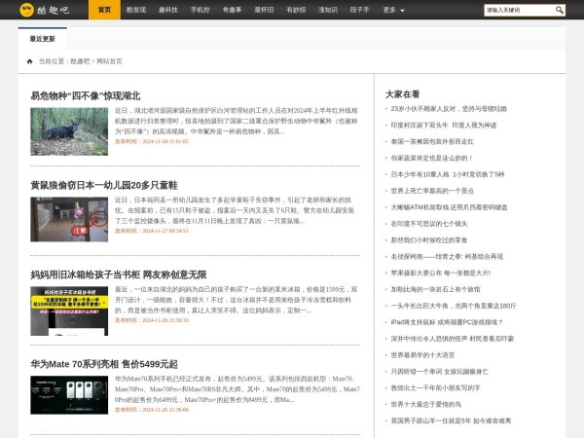This screenshot has width=584, height=438.
Task: Click 网站首页 in the breadcrumb
Action: click(107, 60)
